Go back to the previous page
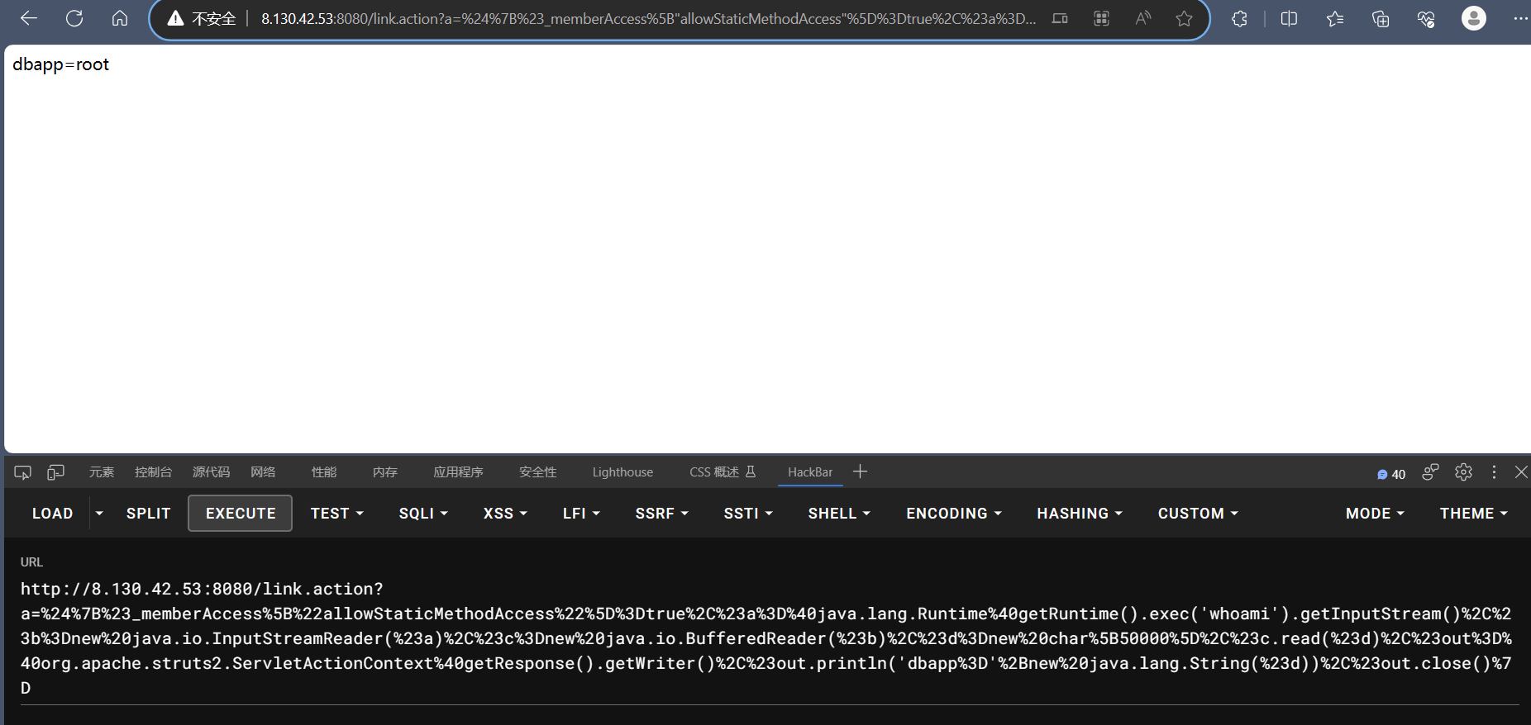This screenshot has width=1531, height=725. [29, 18]
